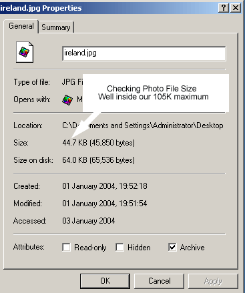The width and height of the screenshot is (245, 293).
Task: Dismiss dialog using Cancel button
Action: point(160,281)
